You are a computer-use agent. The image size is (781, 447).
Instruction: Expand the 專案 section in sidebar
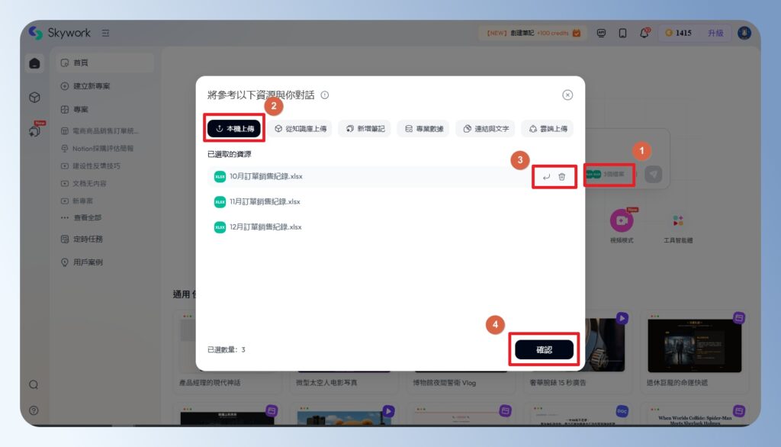[79, 109]
